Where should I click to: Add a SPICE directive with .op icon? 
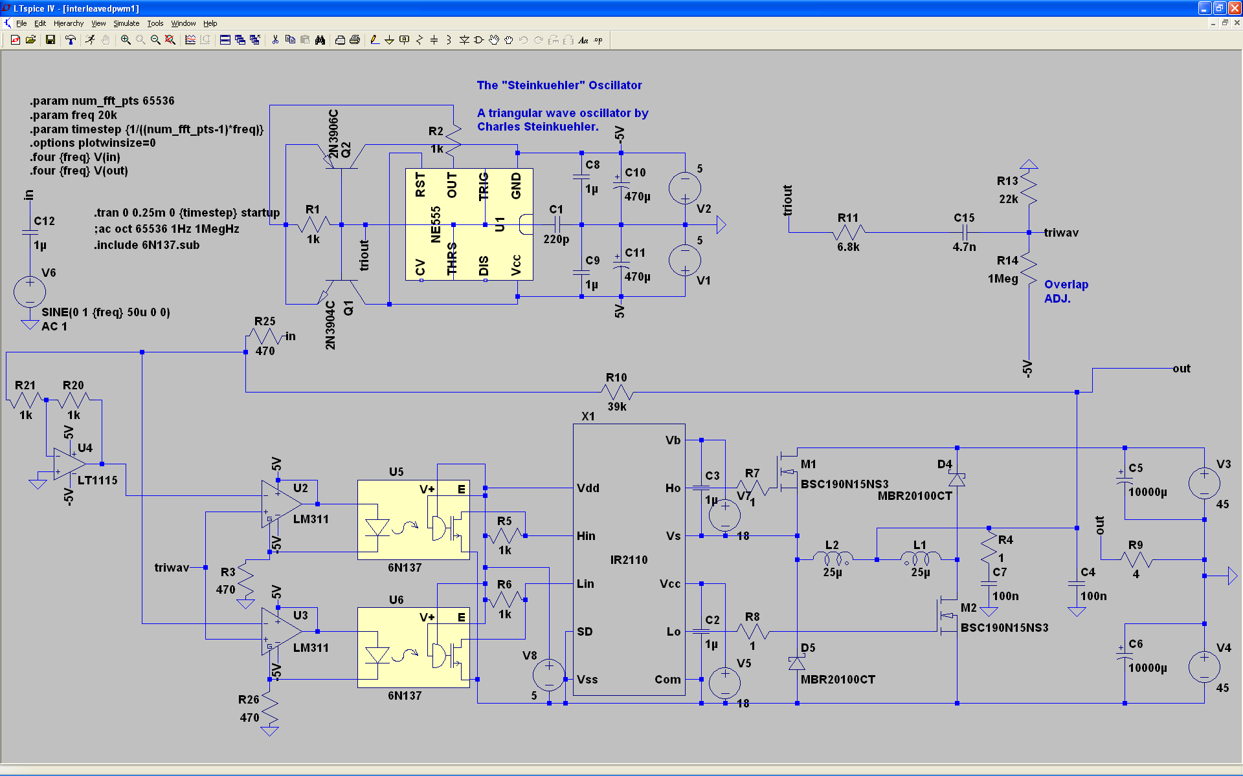598,40
